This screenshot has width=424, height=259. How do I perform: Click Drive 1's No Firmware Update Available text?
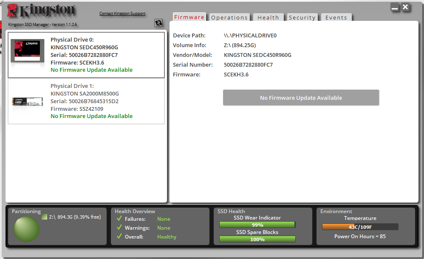click(91, 116)
